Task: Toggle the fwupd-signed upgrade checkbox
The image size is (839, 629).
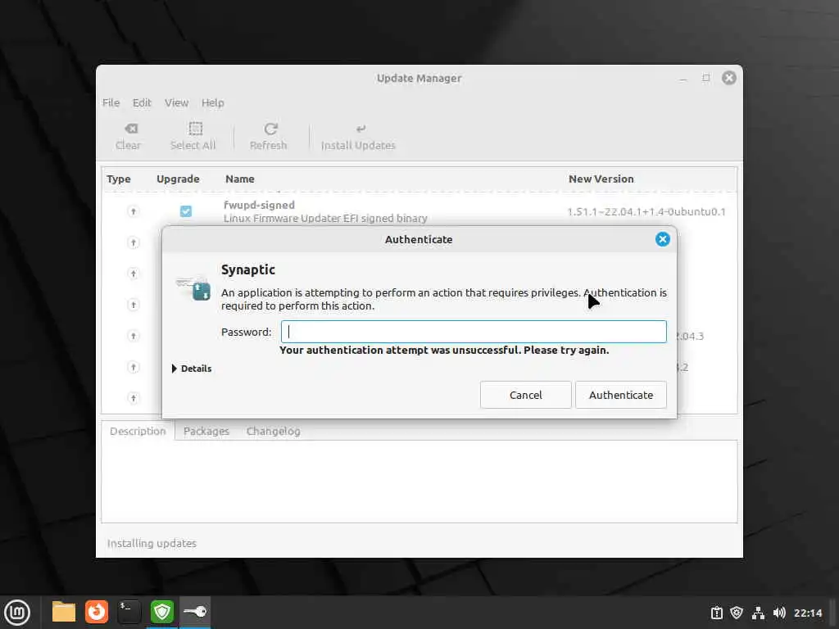Action: 186,211
